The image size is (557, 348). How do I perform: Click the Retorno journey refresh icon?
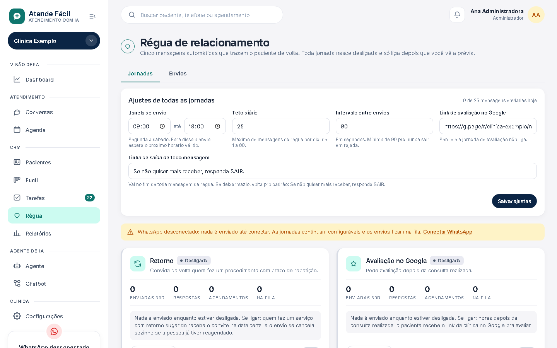(x=138, y=264)
